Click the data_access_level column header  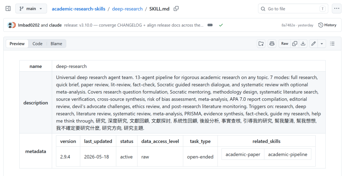(x=160, y=141)
